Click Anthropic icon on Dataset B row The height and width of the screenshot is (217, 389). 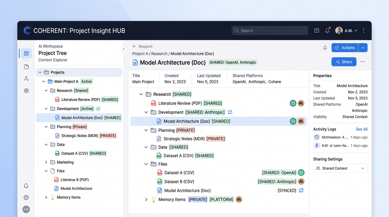pos(301,181)
